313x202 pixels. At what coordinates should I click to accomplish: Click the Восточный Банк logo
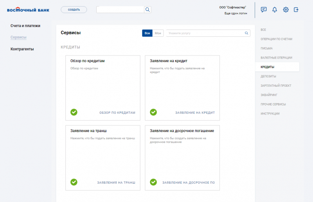coord(28,10)
